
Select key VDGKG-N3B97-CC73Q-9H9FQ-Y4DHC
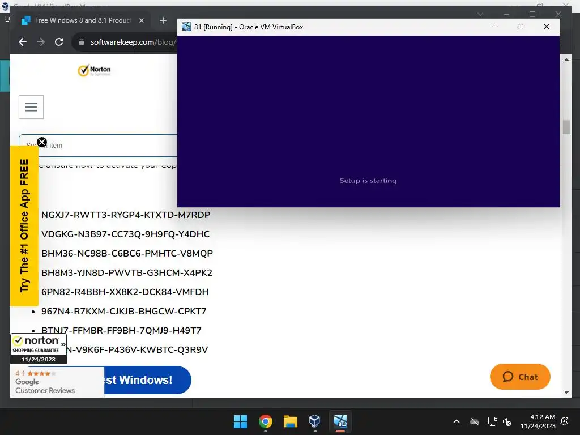[125, 234]
